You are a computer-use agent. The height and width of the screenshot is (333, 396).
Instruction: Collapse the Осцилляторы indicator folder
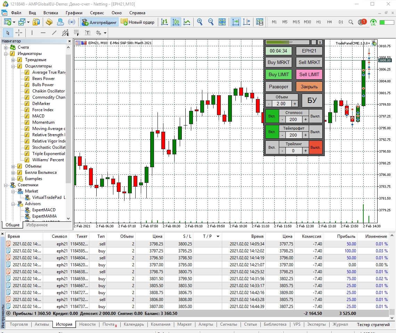tap(13, 66)
